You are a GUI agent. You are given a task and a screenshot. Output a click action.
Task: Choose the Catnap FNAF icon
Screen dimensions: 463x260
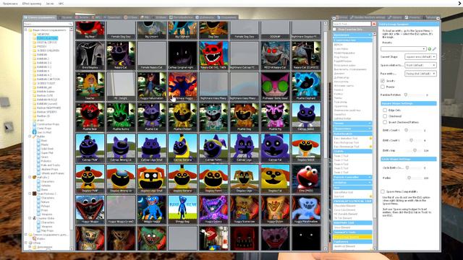[90, 147]
